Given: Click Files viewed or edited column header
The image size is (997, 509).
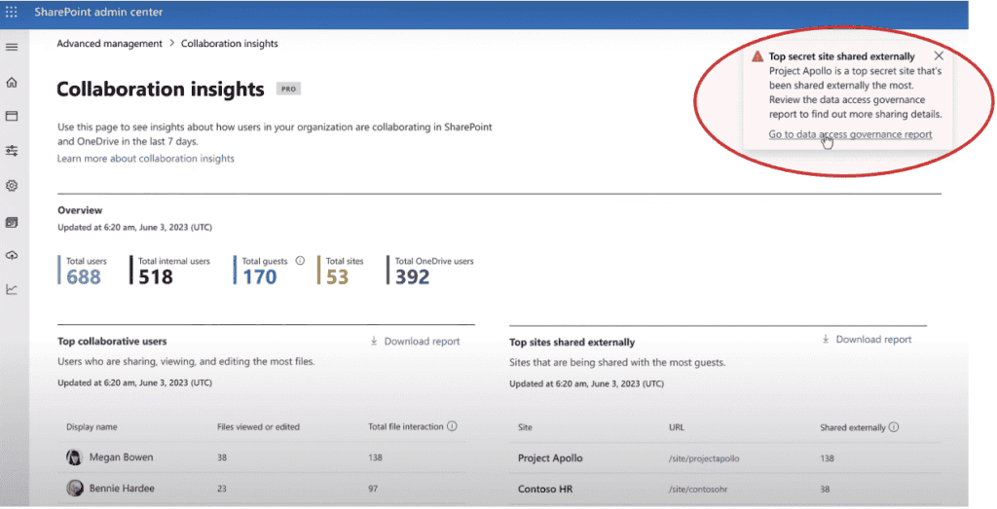Looking at the screenshot, I should [x=258, y=427].
